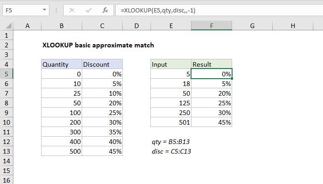Select Input cell with value 501
Screen dimensions: 323x184
[x=171, y=122]
